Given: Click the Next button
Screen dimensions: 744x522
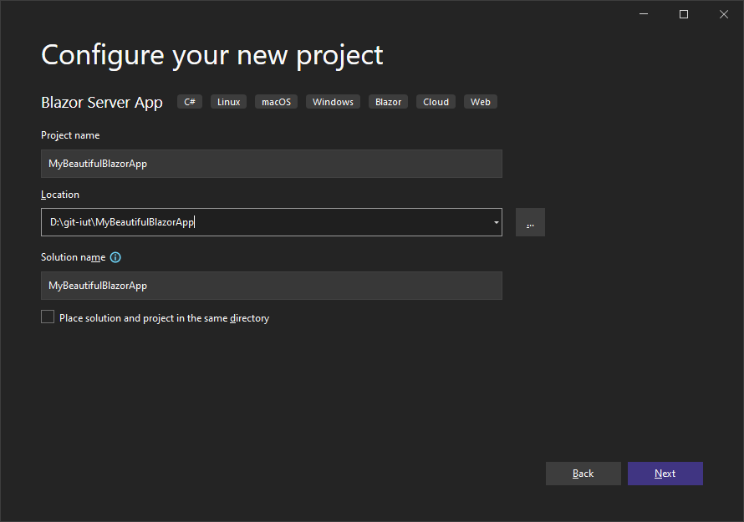Looking at the screenshot, I should pos(665,474).
